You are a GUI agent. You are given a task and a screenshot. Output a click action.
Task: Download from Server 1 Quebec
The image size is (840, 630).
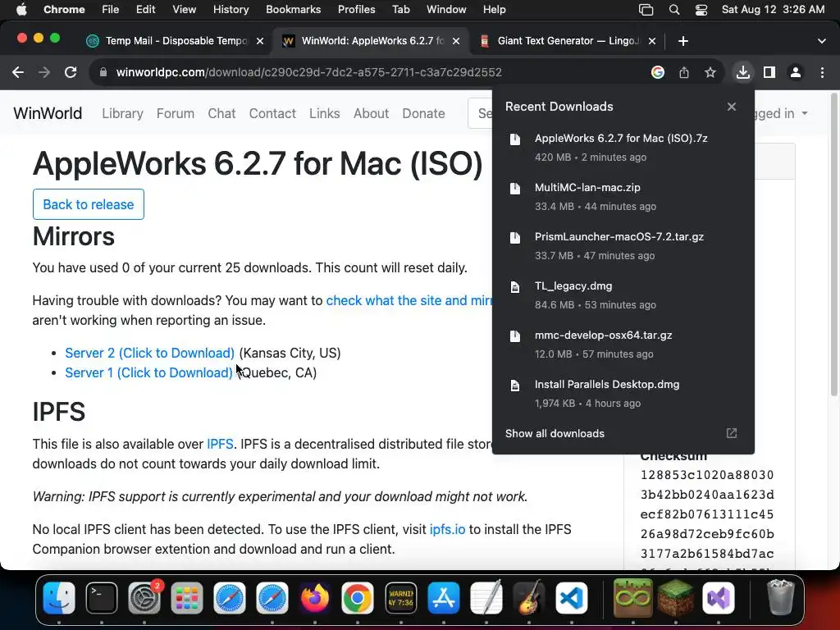click(x=149, y=373)
